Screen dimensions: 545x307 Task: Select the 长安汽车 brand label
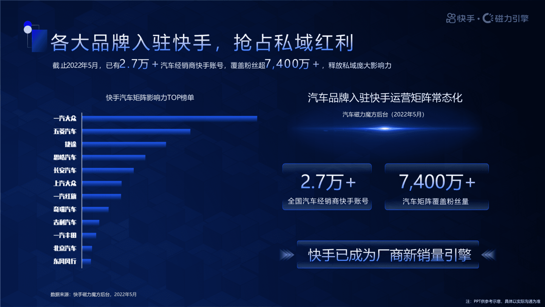(65, 170)
